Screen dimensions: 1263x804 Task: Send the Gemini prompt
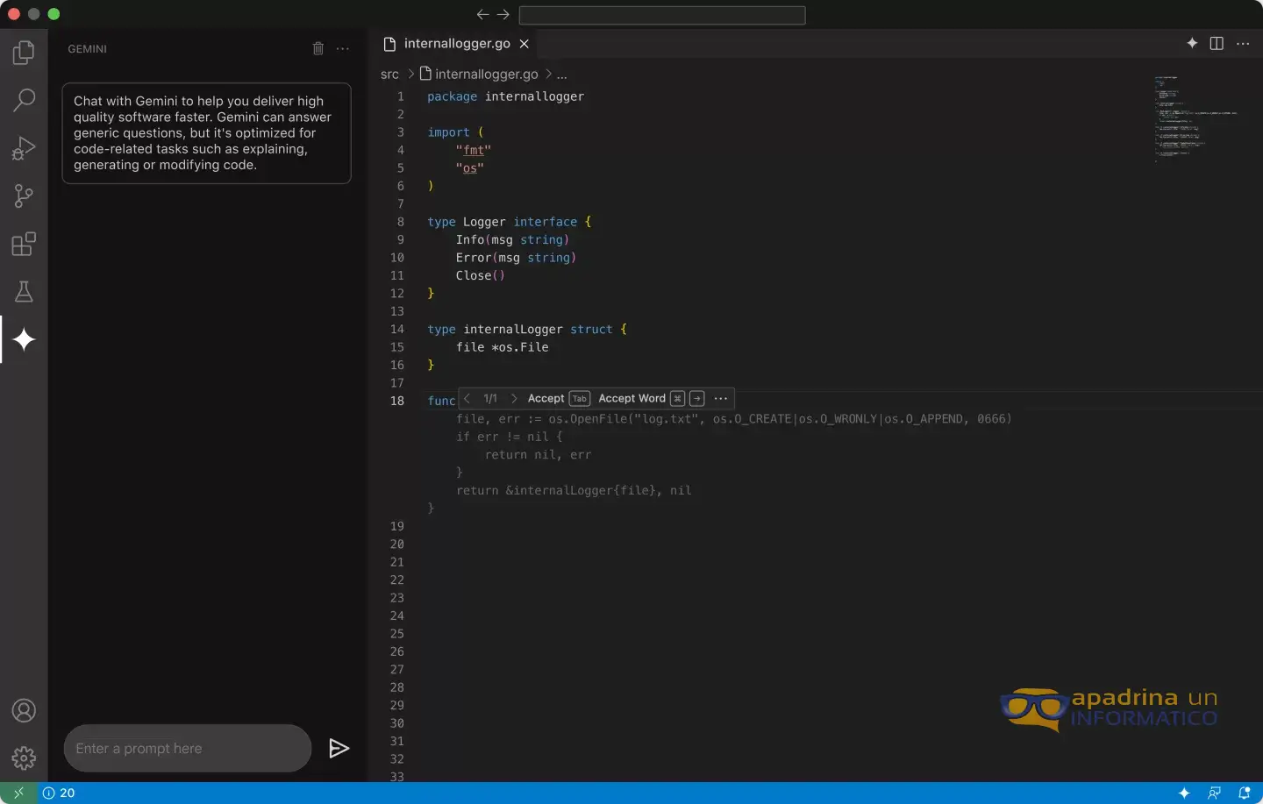pyautogui.click(x=339, y=748)
